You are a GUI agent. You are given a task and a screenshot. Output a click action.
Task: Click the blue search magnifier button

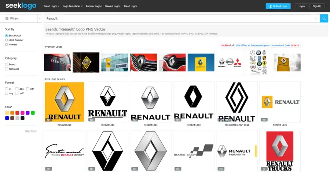click(324, 18)
